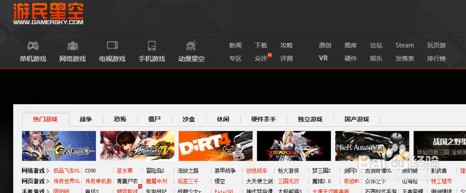Viewport: 466px width, 193px height.
Task: Go to 新闻 in navigation
Action: pos(235,46)
